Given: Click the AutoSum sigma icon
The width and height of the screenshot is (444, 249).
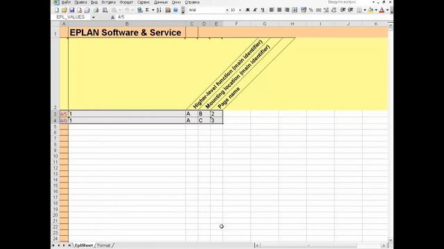Looking at the screenshot, I should [x=147, y=10].
